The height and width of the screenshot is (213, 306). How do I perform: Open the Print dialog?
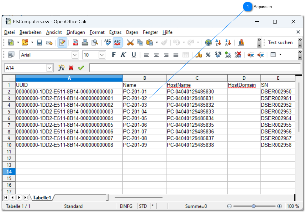(x=85, y=42)
